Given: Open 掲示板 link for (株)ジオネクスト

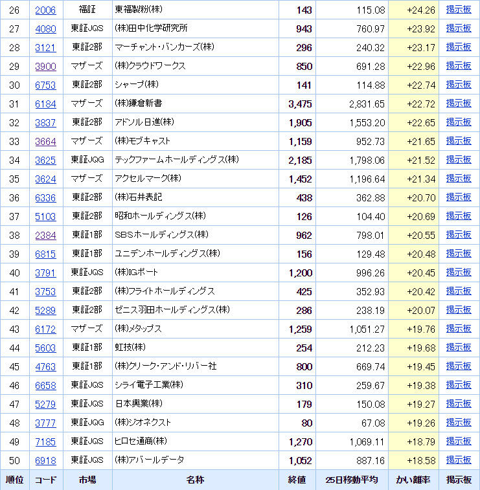Looking at the screenshot, I should coord(459,423).
